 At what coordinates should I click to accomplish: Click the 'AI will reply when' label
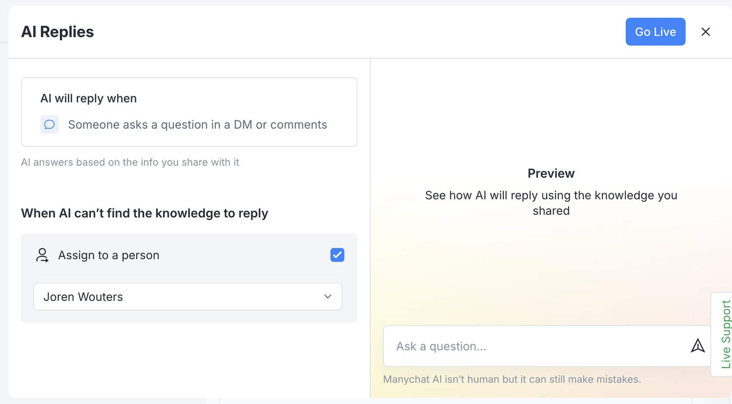point(89,98)
